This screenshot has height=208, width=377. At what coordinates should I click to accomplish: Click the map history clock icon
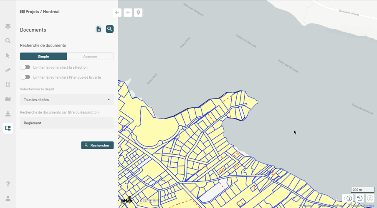(359, 198)
